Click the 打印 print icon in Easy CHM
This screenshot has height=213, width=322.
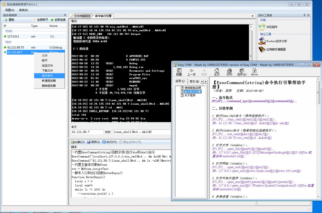(x=229, y=71)
